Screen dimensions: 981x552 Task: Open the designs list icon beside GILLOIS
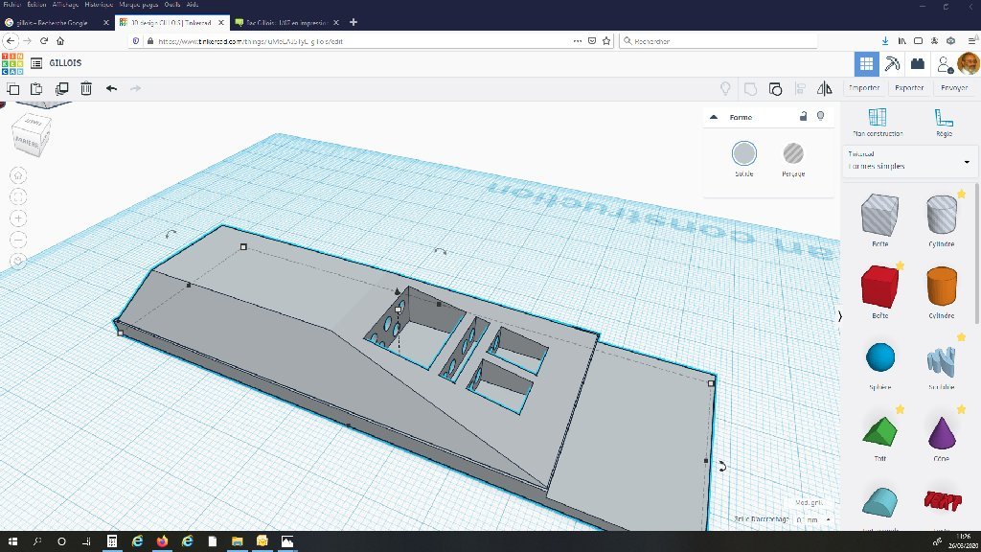pos(36,63)
